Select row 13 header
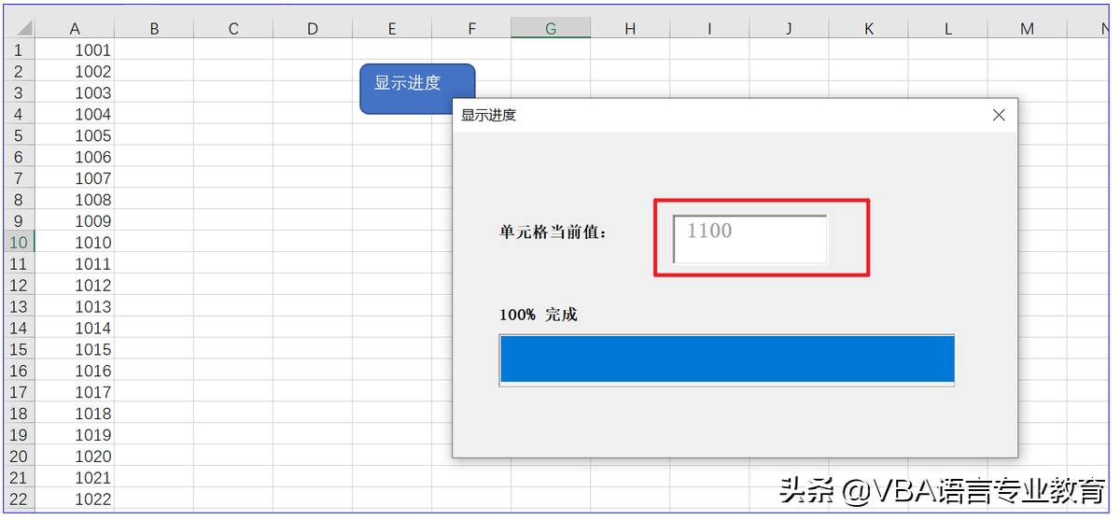Image resolution: width=1120 pixels, height=520 pixels. tap(20, 306)
